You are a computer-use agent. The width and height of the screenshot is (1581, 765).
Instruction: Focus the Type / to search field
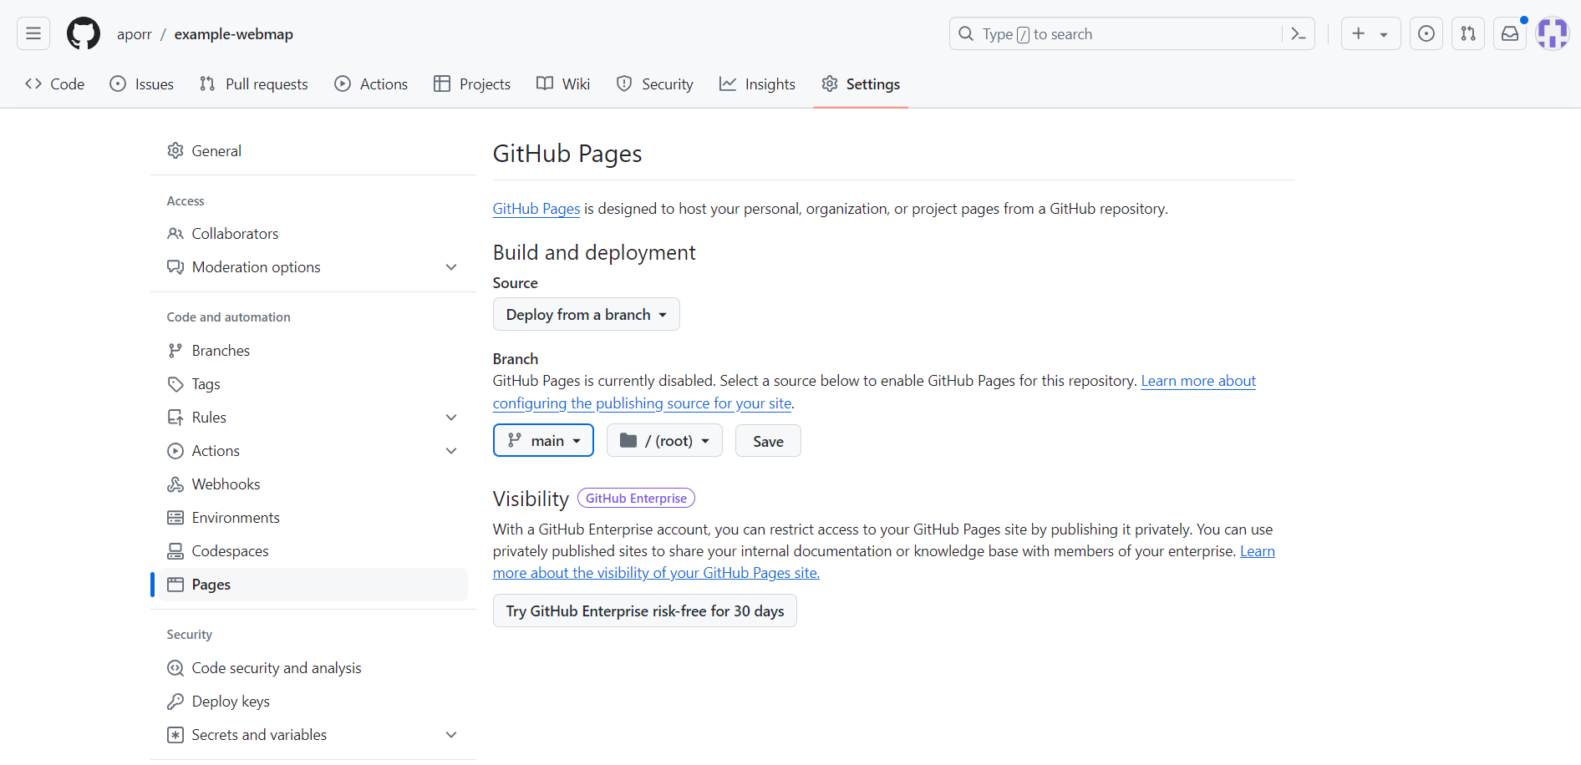tap(1132, 33)
